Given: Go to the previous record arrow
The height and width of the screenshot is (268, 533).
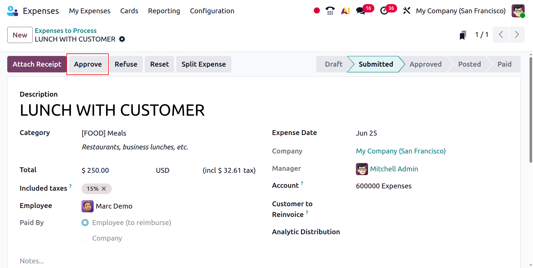Looking at the screenshot, I should click(x=501, y=35).
